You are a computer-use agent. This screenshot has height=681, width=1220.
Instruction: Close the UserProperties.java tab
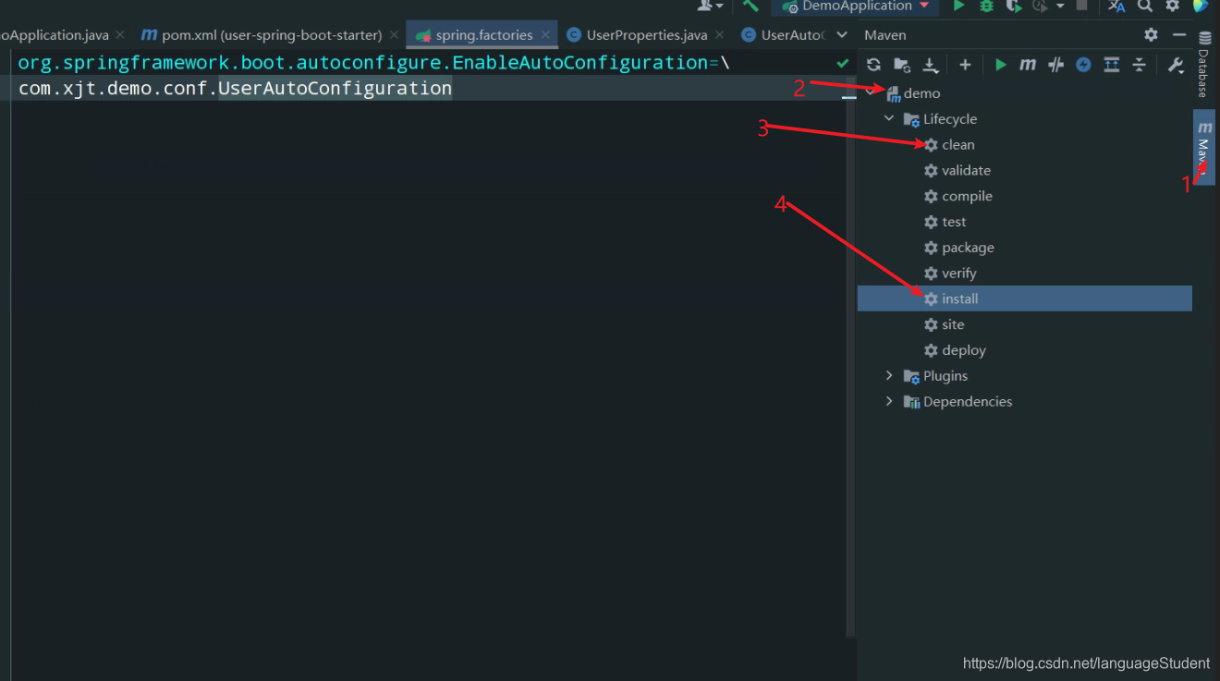721,35
